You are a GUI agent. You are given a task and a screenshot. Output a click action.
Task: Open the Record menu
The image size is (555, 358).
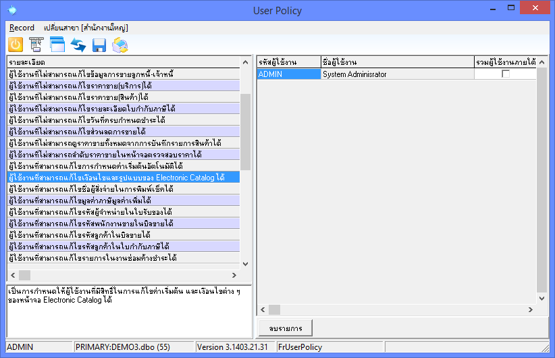(22, 28)
